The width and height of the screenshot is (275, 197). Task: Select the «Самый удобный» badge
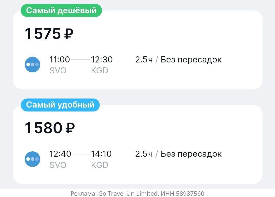(60, 105)
